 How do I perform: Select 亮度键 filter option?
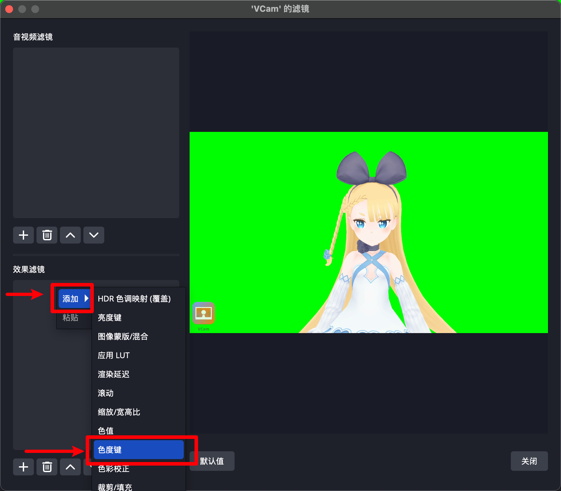[x=110, y=317]
